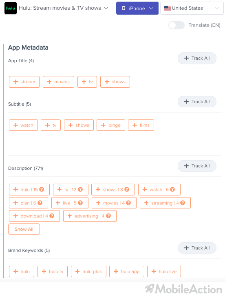
Task: Track all App Title keywords
Action: (197, 59)
